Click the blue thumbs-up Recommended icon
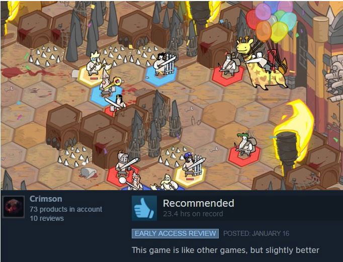 144,208
